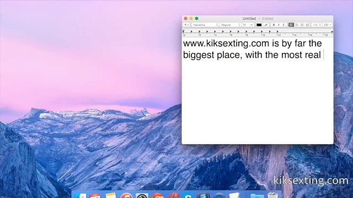This screenshot has width=353, height=198.
Task: Align text left
Action: coord(291,25)
